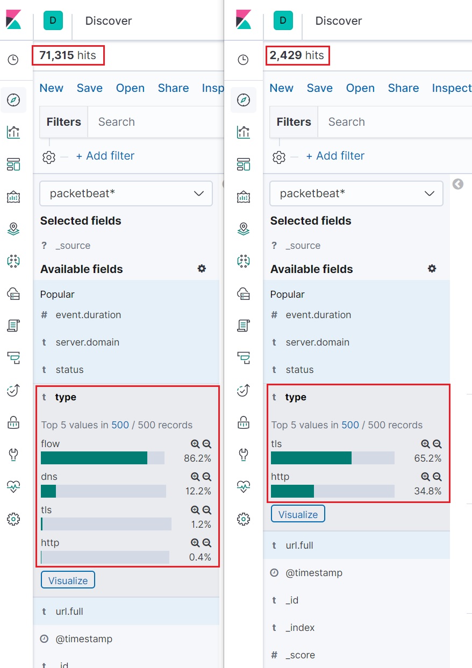The width and height of the screenshot is (472, 668).
Task: Click filter plus magnifier for flow value
Action: tap(195, 444)
